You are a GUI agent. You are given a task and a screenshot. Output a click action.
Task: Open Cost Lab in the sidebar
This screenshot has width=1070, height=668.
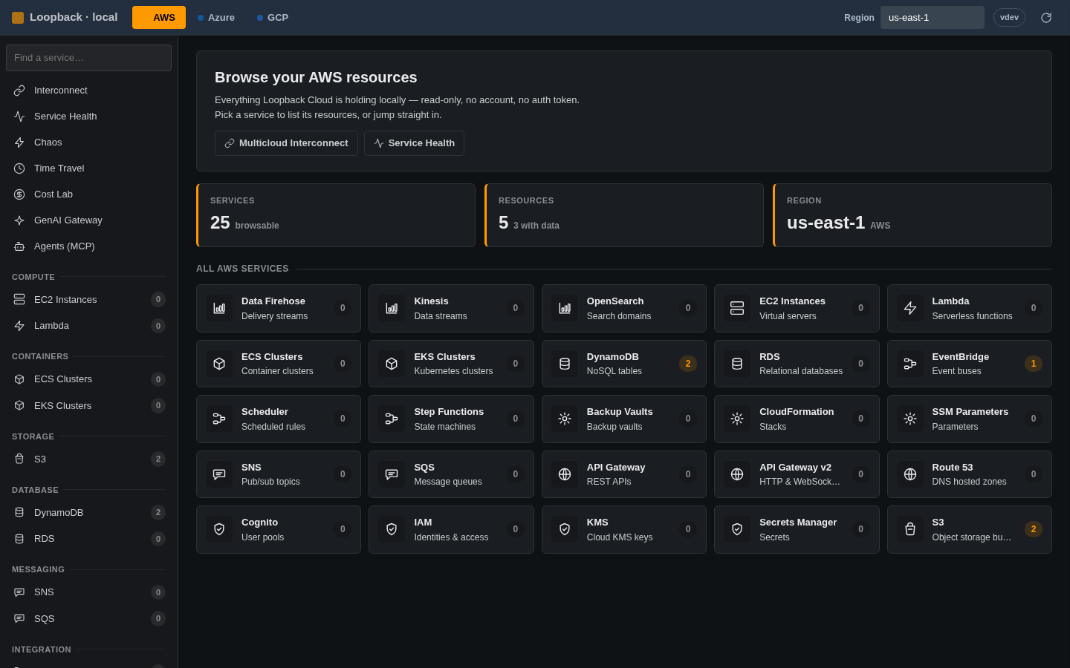[89, 194]
